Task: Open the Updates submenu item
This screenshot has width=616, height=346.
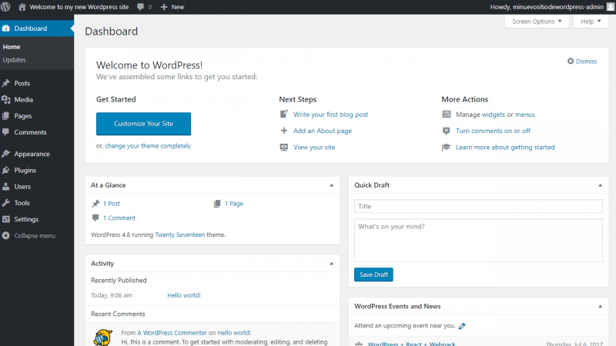Action: (x=14, y=60)
